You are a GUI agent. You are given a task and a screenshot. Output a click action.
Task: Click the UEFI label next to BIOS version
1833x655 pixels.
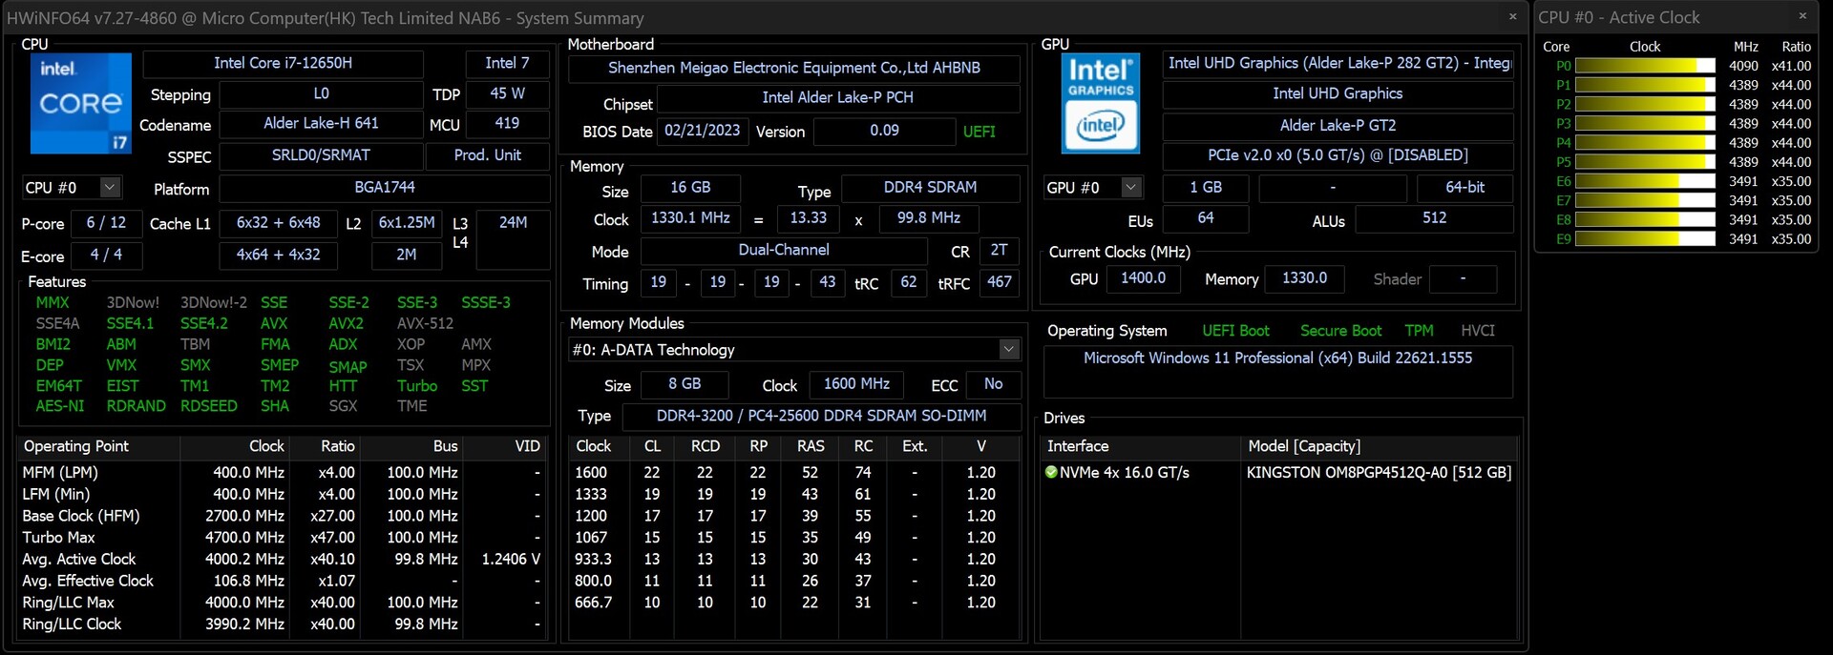pyautogui.click(x=979, y=132)
